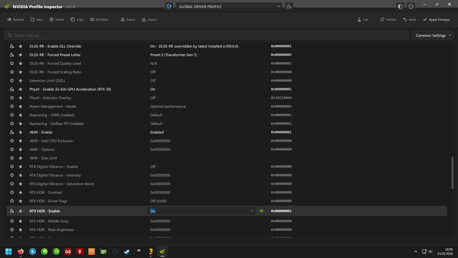Viewport: 458px width, 258px height.
Task: Click the NVIDIA Profile Inspector taskbar icon
Action: (x=162, y=252)
